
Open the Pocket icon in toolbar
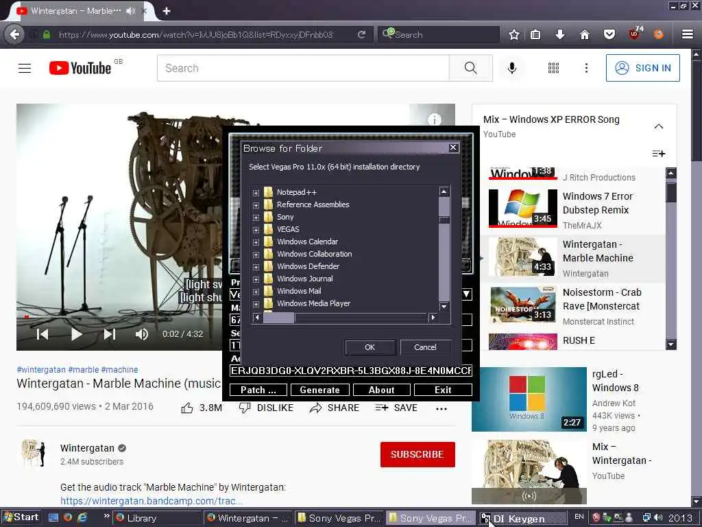click(609, 34)
